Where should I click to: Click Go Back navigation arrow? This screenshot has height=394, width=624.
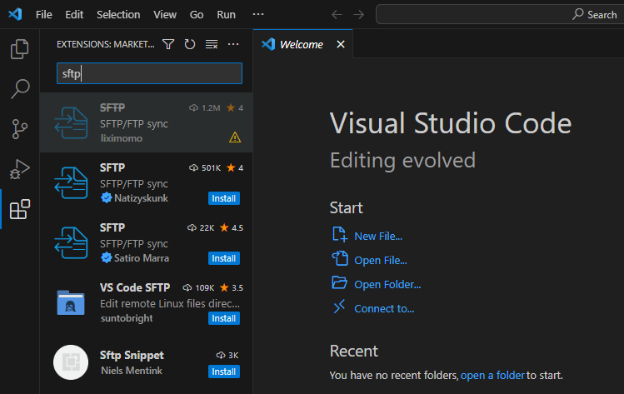(337, 15)
